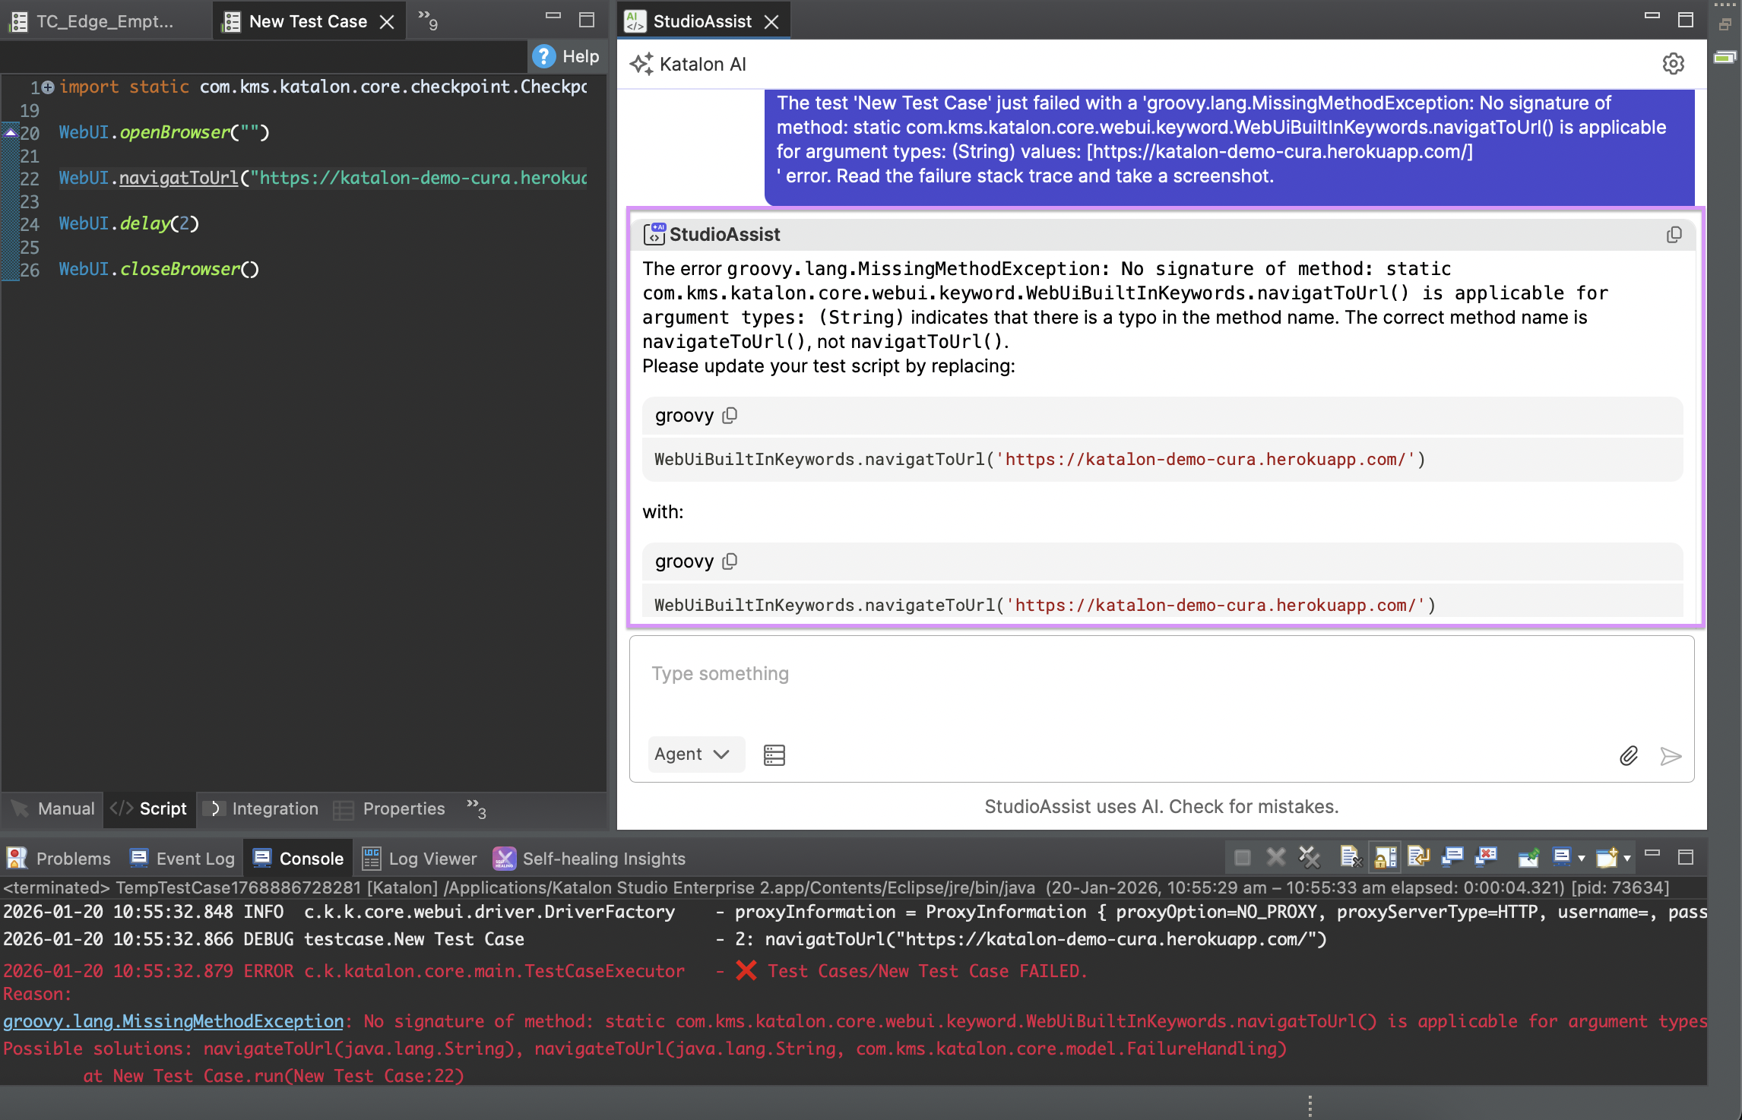Remove all terminated launches

[1309, 858]
